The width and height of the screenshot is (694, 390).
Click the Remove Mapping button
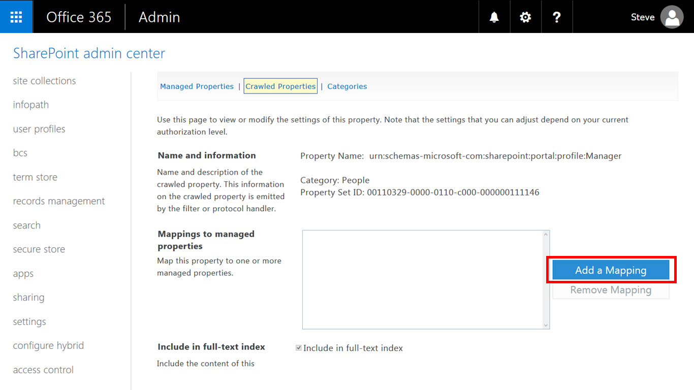coord(611,290)
